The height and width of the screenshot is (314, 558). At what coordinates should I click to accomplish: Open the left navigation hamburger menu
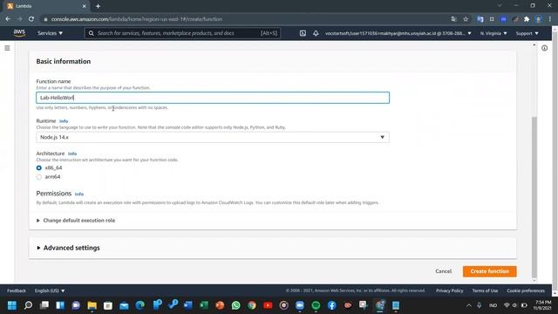[7, 48]
